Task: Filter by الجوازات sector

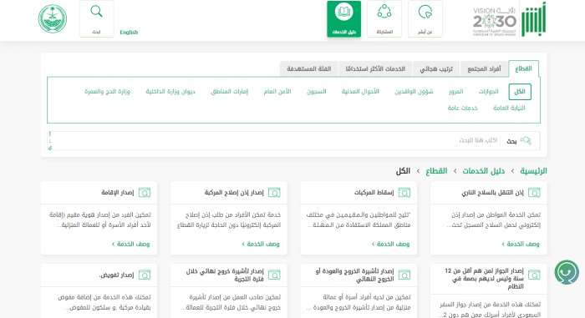Action: point(488,92)
